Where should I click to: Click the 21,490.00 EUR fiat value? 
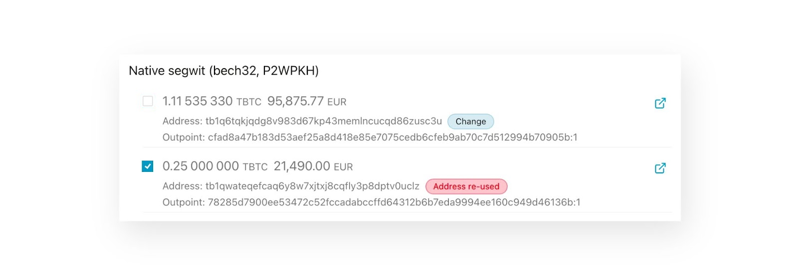(x=313, y=166)
